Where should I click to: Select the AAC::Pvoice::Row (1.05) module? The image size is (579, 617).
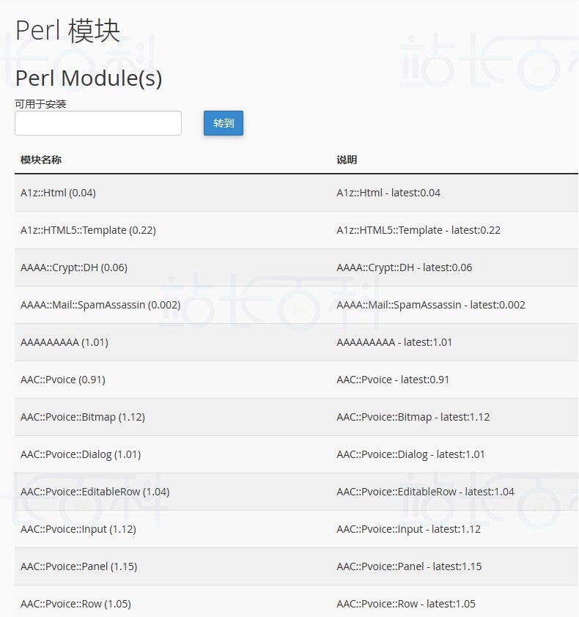(x=75, y=604)
